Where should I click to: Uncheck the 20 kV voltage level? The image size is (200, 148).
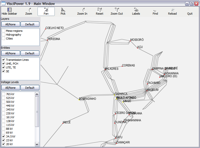point(4,144)
